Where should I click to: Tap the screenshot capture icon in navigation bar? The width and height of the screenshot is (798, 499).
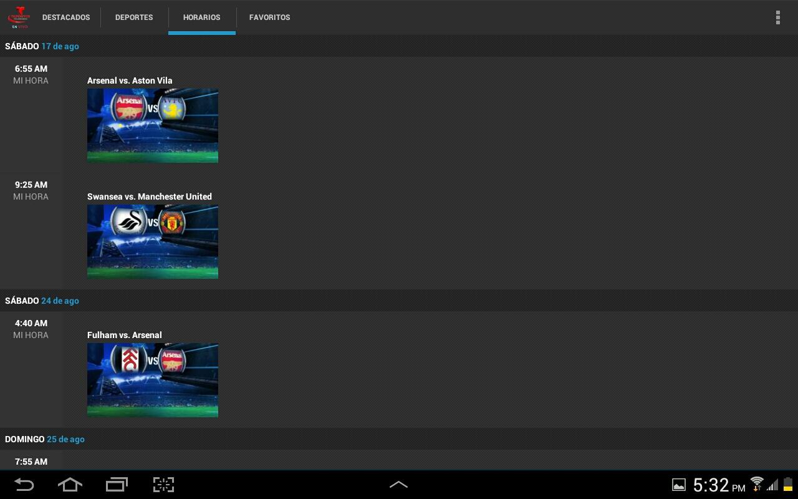tap(163, 485)
